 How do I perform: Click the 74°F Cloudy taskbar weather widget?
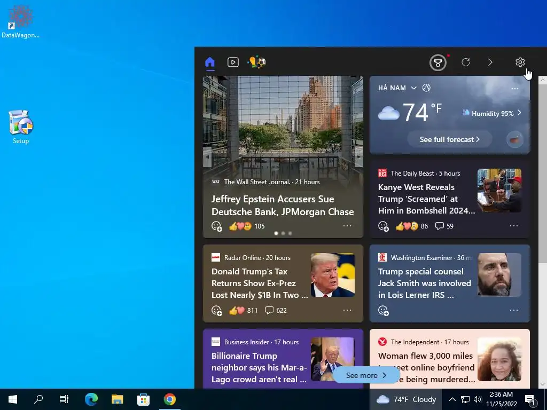407,399
